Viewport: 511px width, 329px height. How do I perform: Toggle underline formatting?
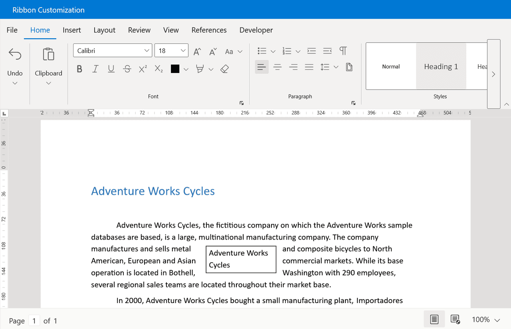click(x=111, y=69)
